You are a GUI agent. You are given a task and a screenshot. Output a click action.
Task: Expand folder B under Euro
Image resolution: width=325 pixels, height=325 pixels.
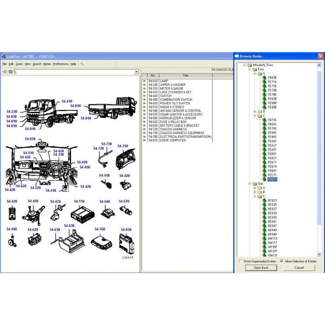[x=255, y=111]
